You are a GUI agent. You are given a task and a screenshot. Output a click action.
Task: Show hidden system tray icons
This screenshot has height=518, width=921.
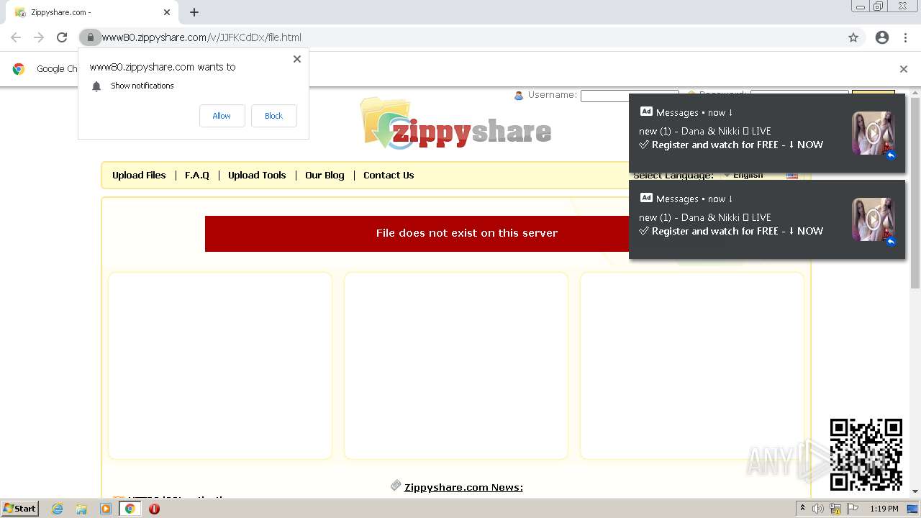[x=802, y=509]
